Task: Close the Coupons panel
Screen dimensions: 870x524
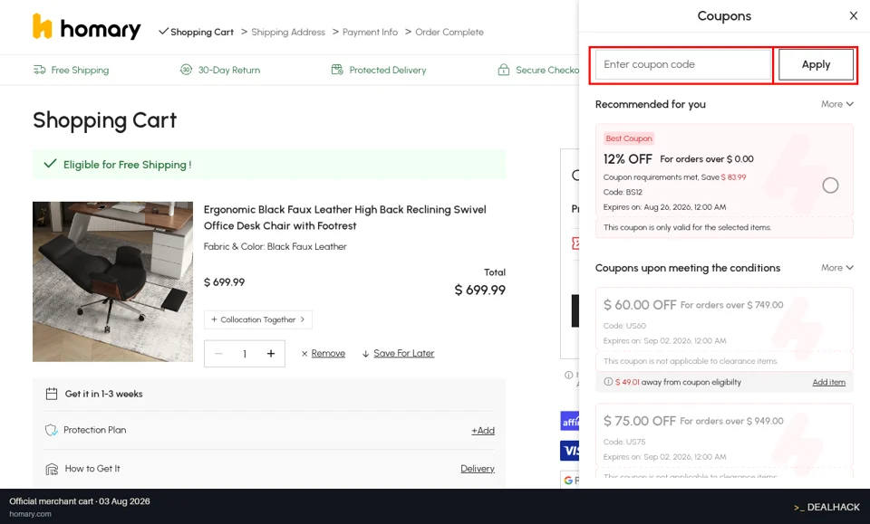Action: tap(854, 15)
